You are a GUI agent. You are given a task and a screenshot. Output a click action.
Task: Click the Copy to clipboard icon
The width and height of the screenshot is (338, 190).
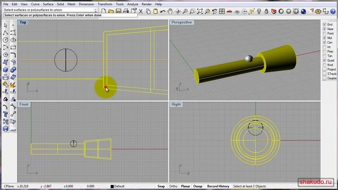coord(148,11)
